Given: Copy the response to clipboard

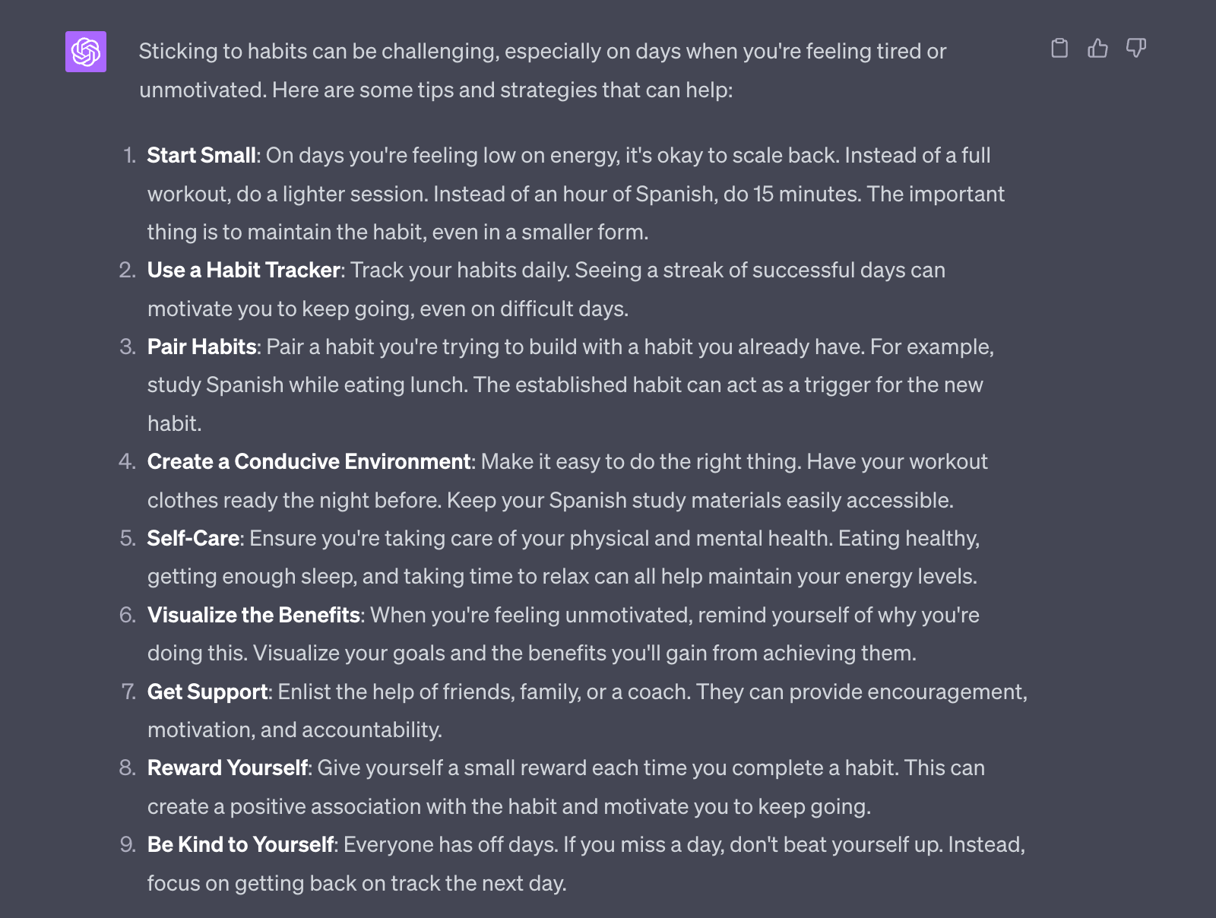Looking at the screenshot, I should (1059, 49).
